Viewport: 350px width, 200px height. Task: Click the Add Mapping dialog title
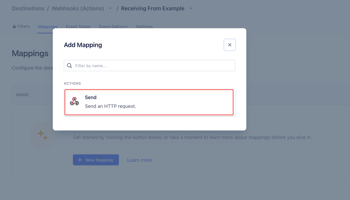tap(83, 45)
